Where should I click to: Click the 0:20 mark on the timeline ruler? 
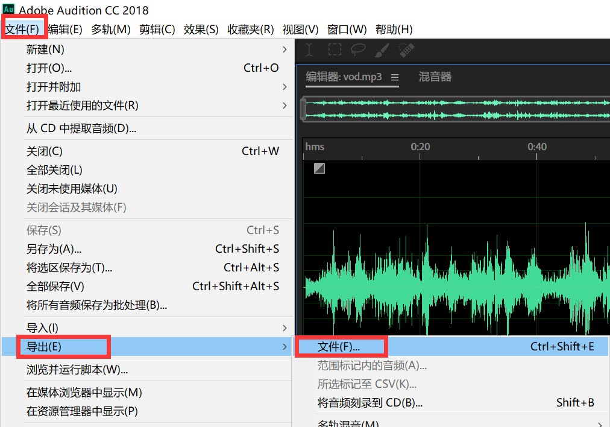click(420, 147)
